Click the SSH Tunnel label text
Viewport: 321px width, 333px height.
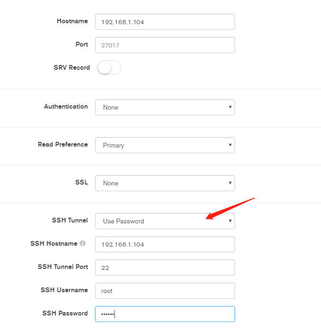70,220
